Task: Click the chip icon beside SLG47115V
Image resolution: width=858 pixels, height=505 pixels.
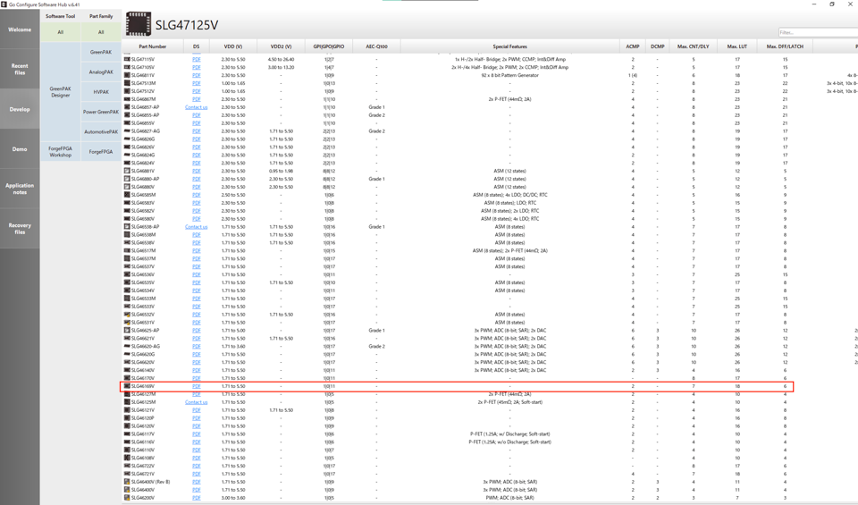Action: [x=127, y=59]
